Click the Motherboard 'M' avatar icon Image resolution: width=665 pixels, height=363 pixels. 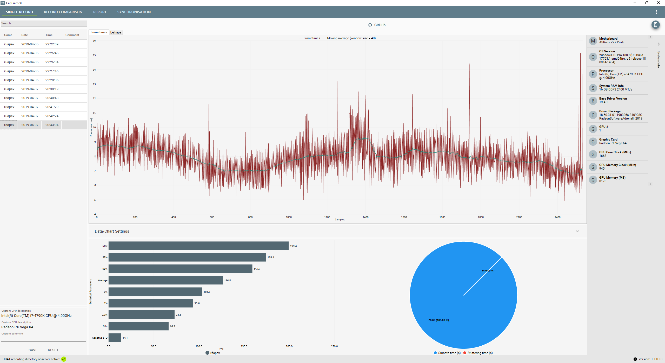pyautogui.click(x=593, y=41)
